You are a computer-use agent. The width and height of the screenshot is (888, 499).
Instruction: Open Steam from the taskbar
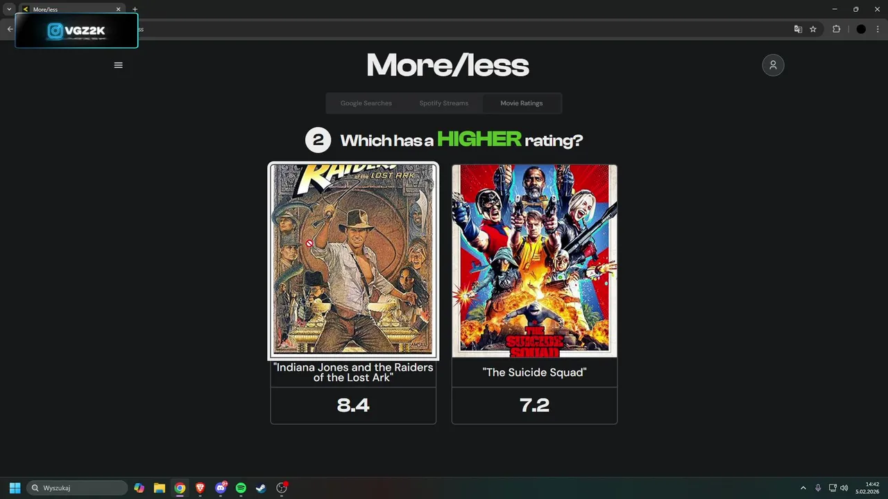[261, 488]
